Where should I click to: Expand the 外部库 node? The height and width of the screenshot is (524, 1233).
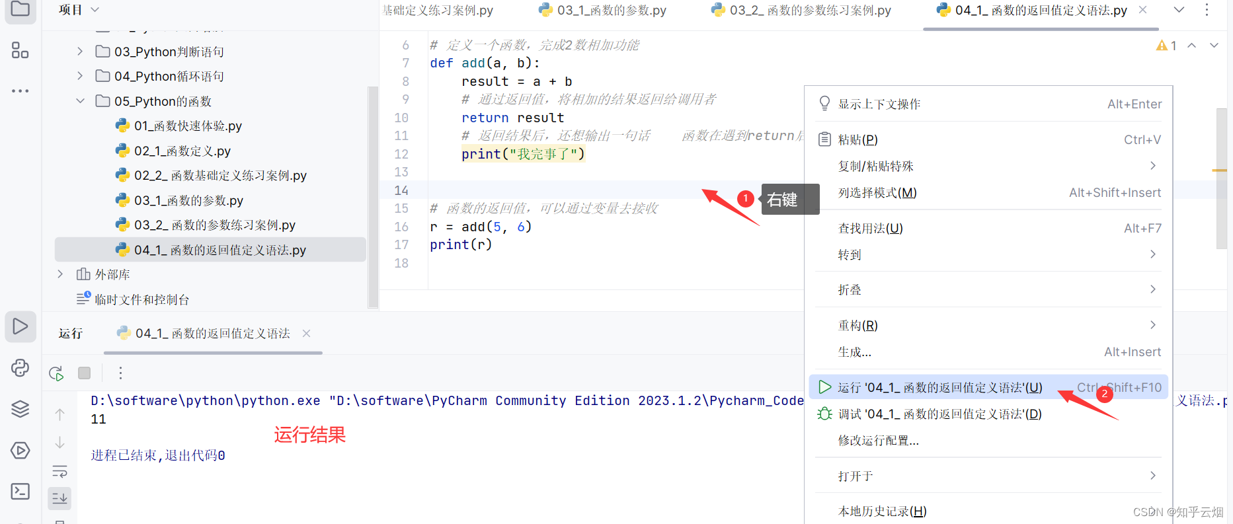point(60,274)
